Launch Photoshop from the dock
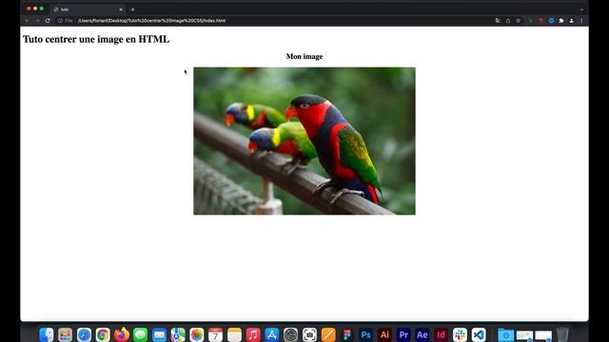This screenshot has height=342, width=609. point(365,334)
